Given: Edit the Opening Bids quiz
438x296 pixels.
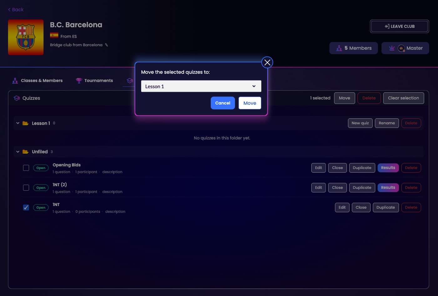Looking at the screenshot, I should (318, 168).
